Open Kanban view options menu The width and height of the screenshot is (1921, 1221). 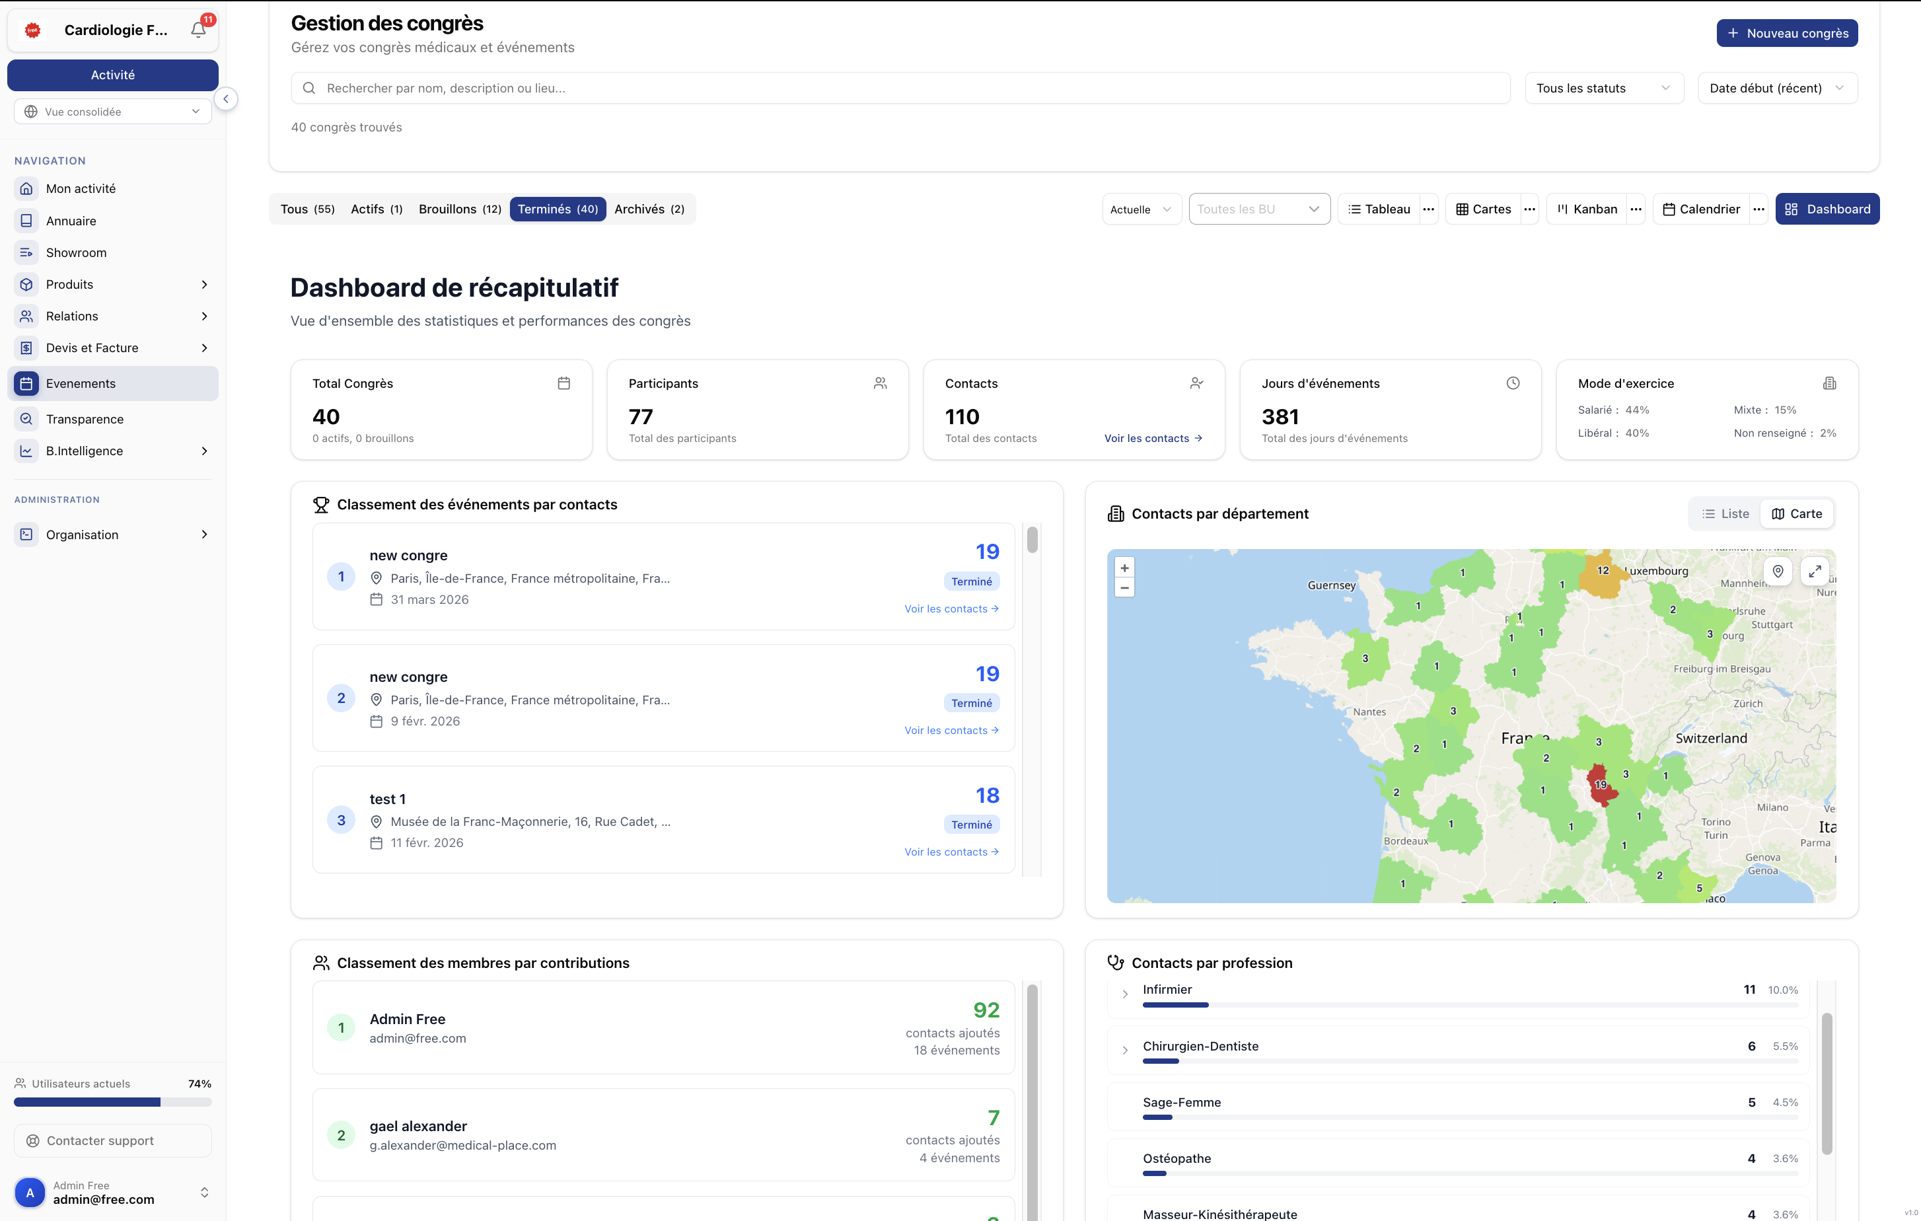pyautogui.click(x=1636, y=209)
